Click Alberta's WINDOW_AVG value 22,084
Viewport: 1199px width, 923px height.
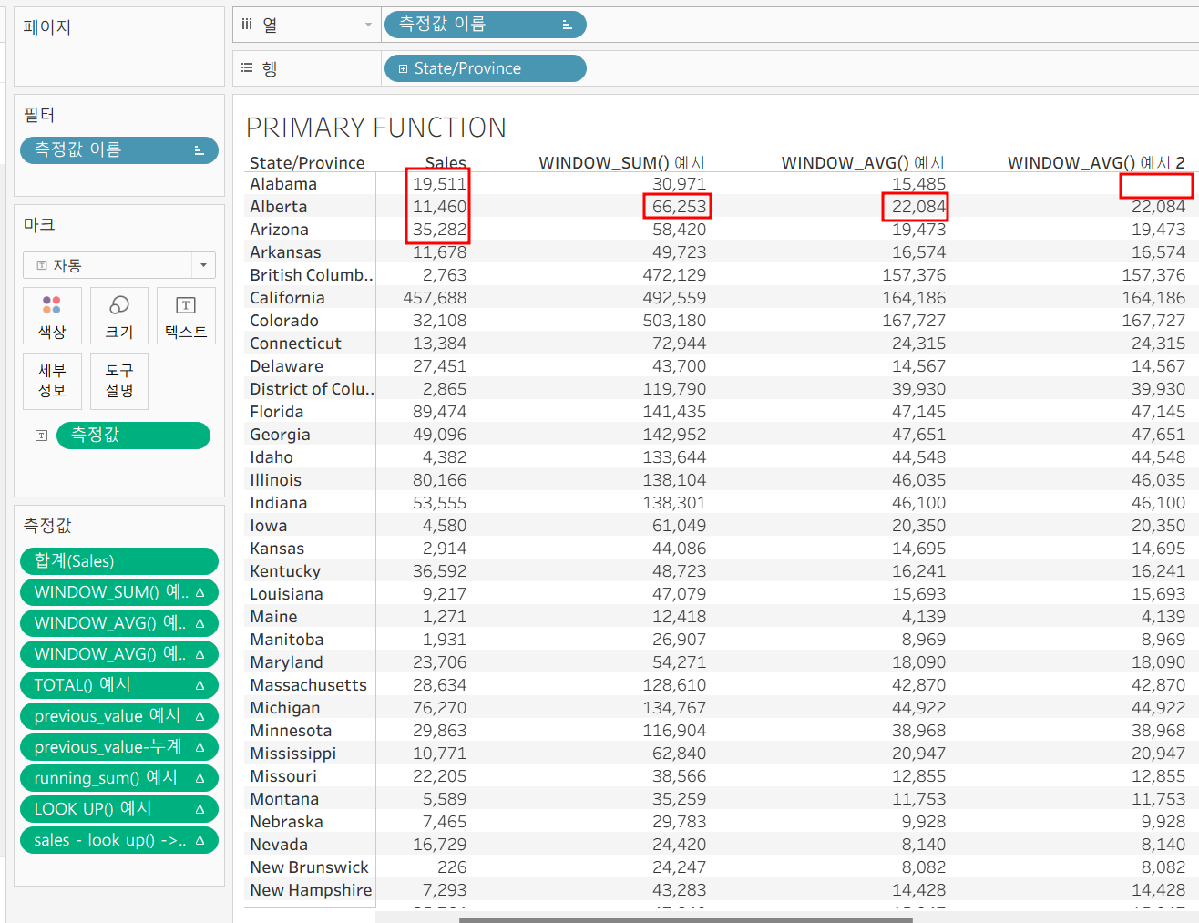[x=918, y=207]
